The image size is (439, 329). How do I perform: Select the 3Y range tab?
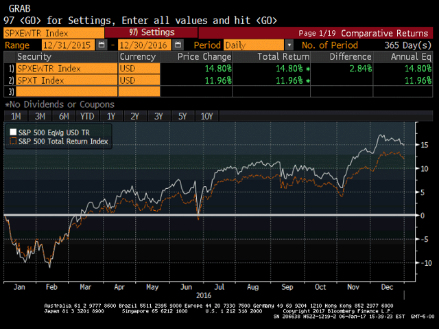(158, 116)
